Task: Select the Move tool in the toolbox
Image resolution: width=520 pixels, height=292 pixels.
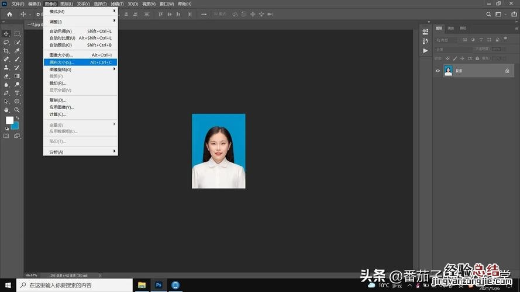Action: (6, 34)
